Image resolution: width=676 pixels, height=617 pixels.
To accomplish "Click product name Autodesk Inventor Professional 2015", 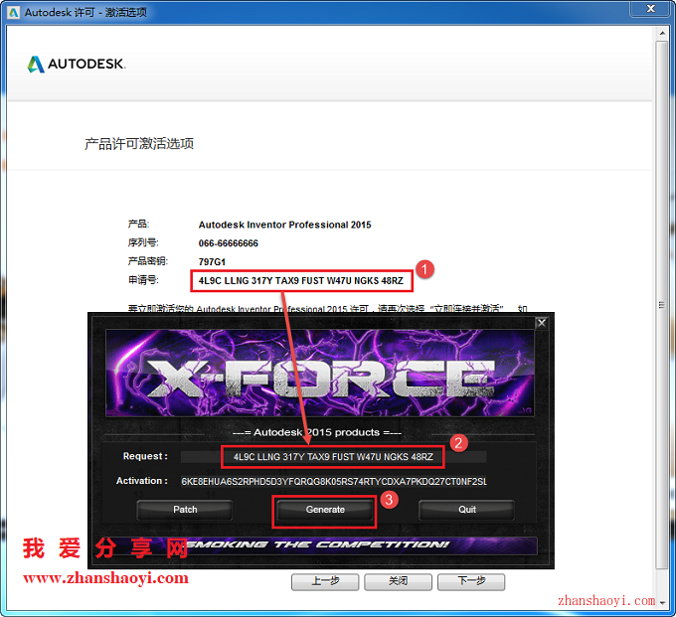I will (284, 225).
